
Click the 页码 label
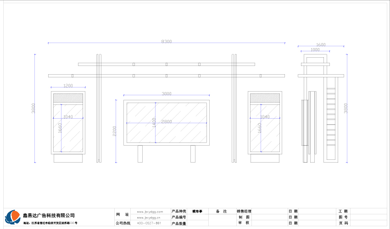pos(343,224)
